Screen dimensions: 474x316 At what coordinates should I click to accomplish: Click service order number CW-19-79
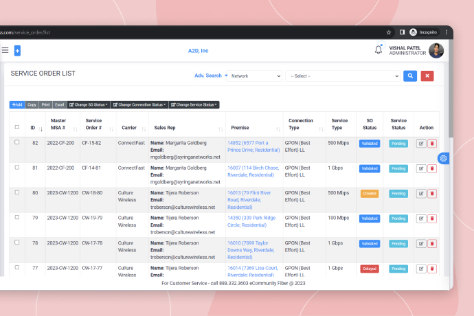click(x=92, y=218)
